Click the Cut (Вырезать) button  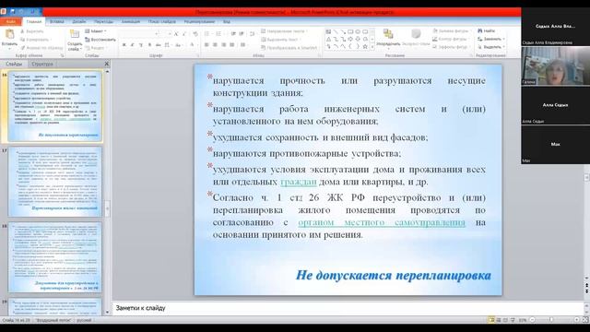(x=31, y=31)
